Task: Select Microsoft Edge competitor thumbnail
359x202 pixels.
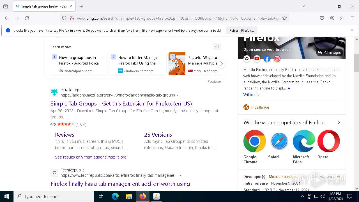Action: 304,141
